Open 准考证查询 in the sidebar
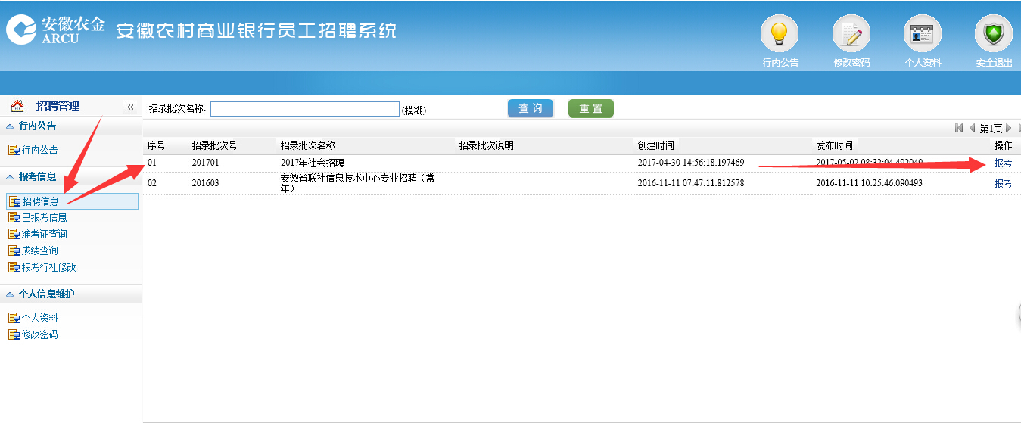Image resolution: width=1021 pixels, height=423 pixels. (x=44, y=234)
